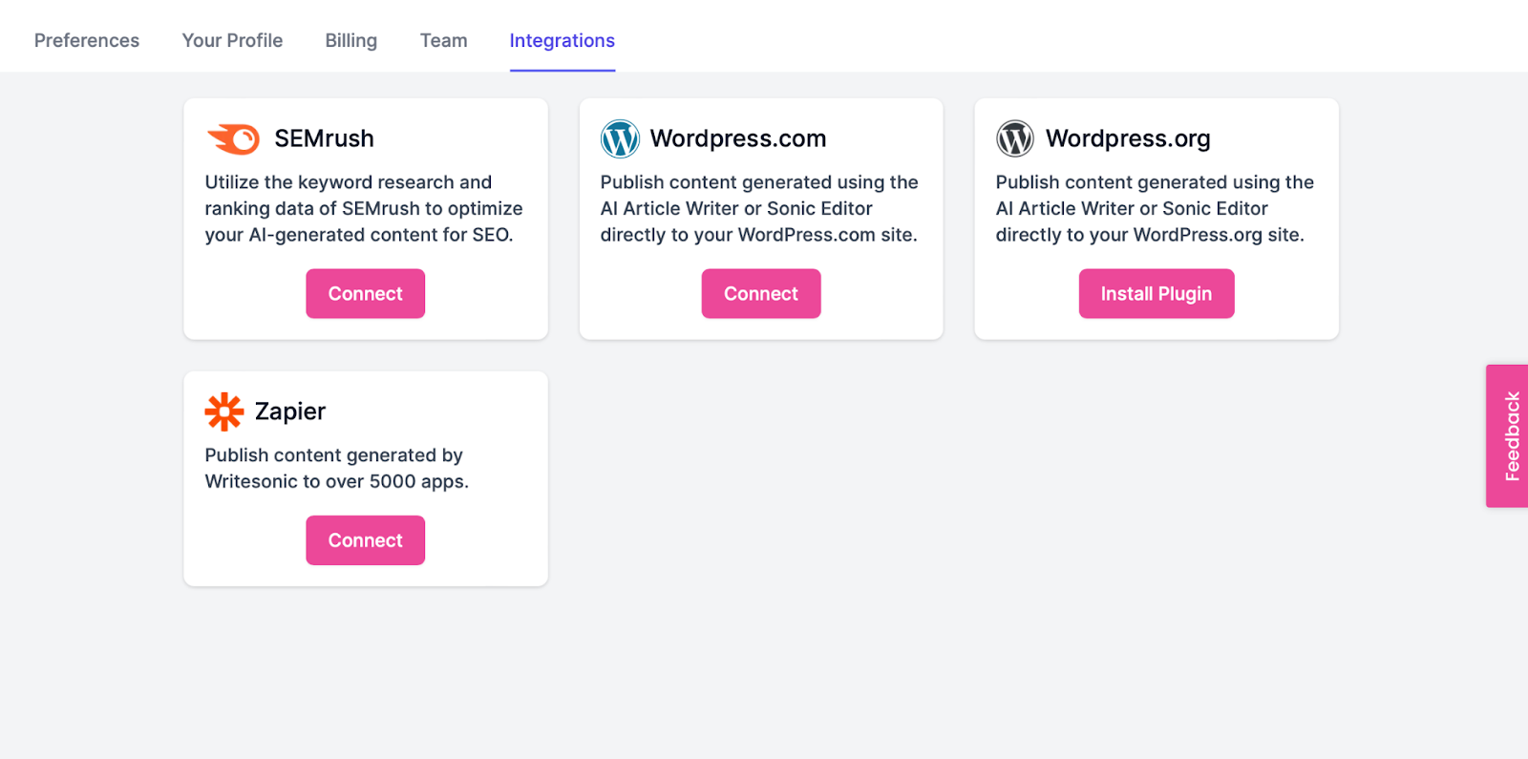Click the SEMrush flame logo icon
Screen dimensions: 1528x759
coord(234,139)
